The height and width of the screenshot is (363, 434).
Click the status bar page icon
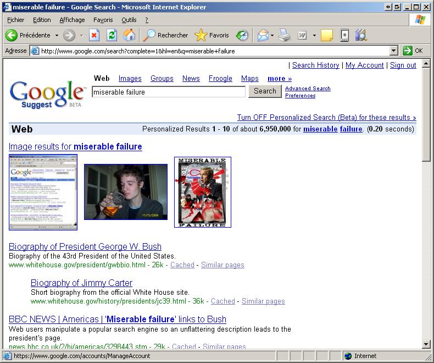[7, 356]
